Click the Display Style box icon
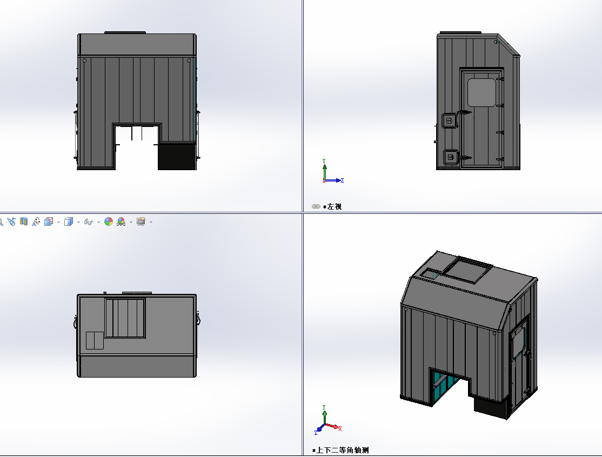Viewport: 602px width, 457px height. pyautogui.click(x=68, y=221)
